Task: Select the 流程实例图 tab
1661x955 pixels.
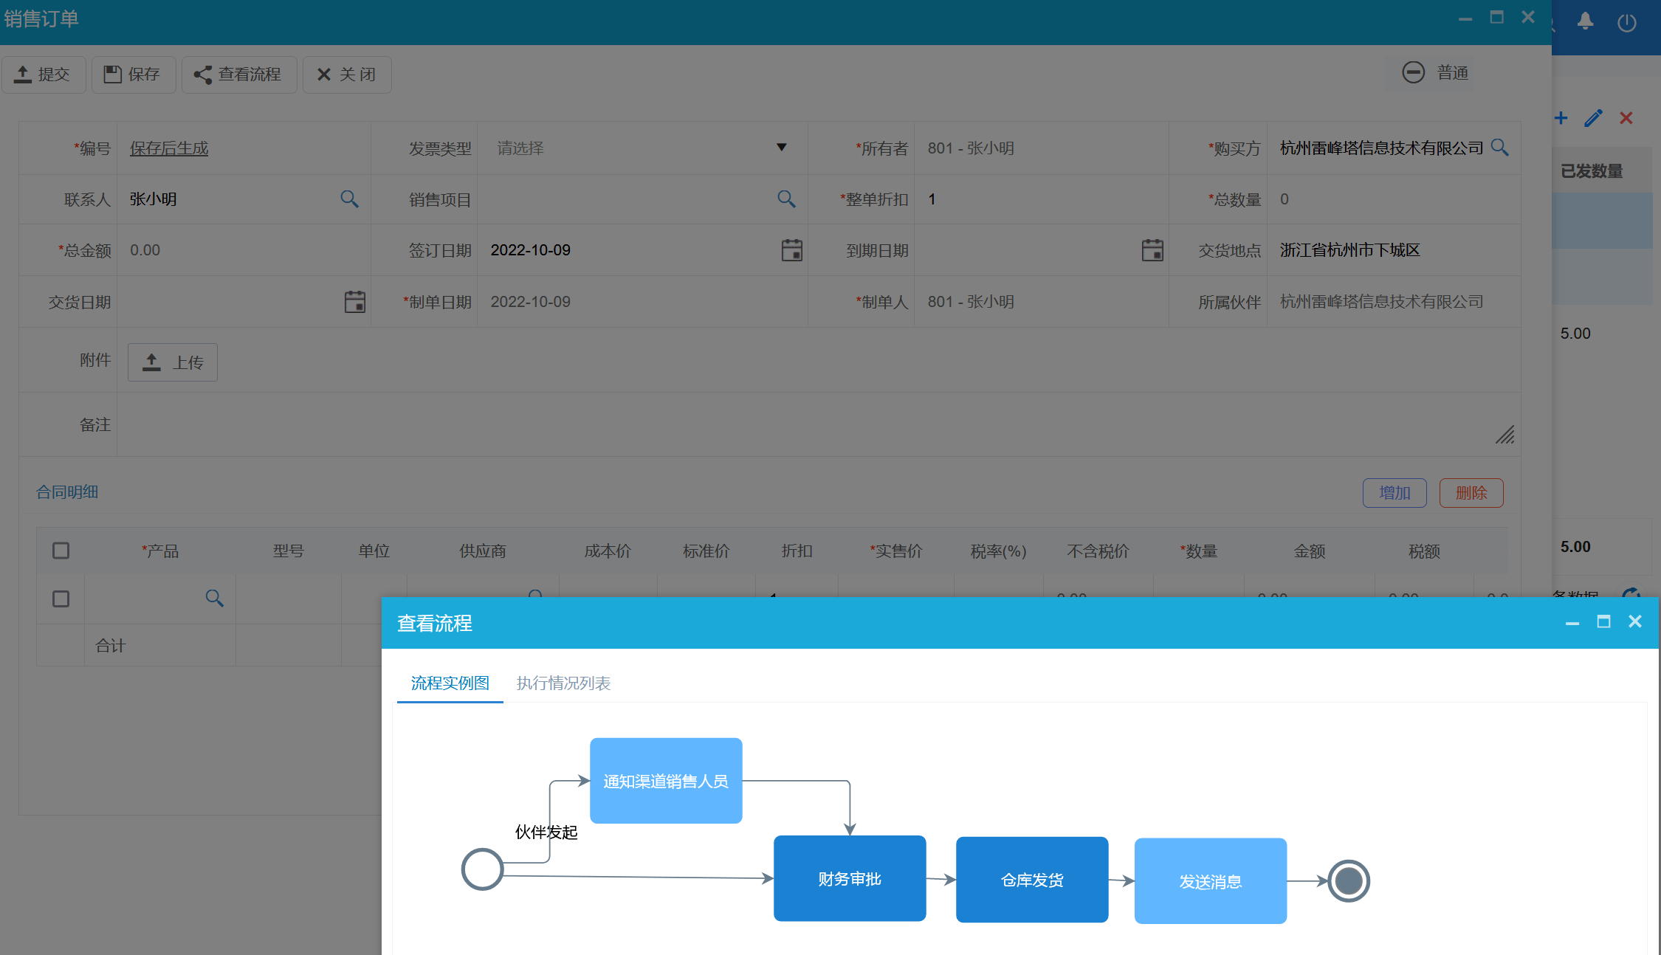Action: click(450, 683)
